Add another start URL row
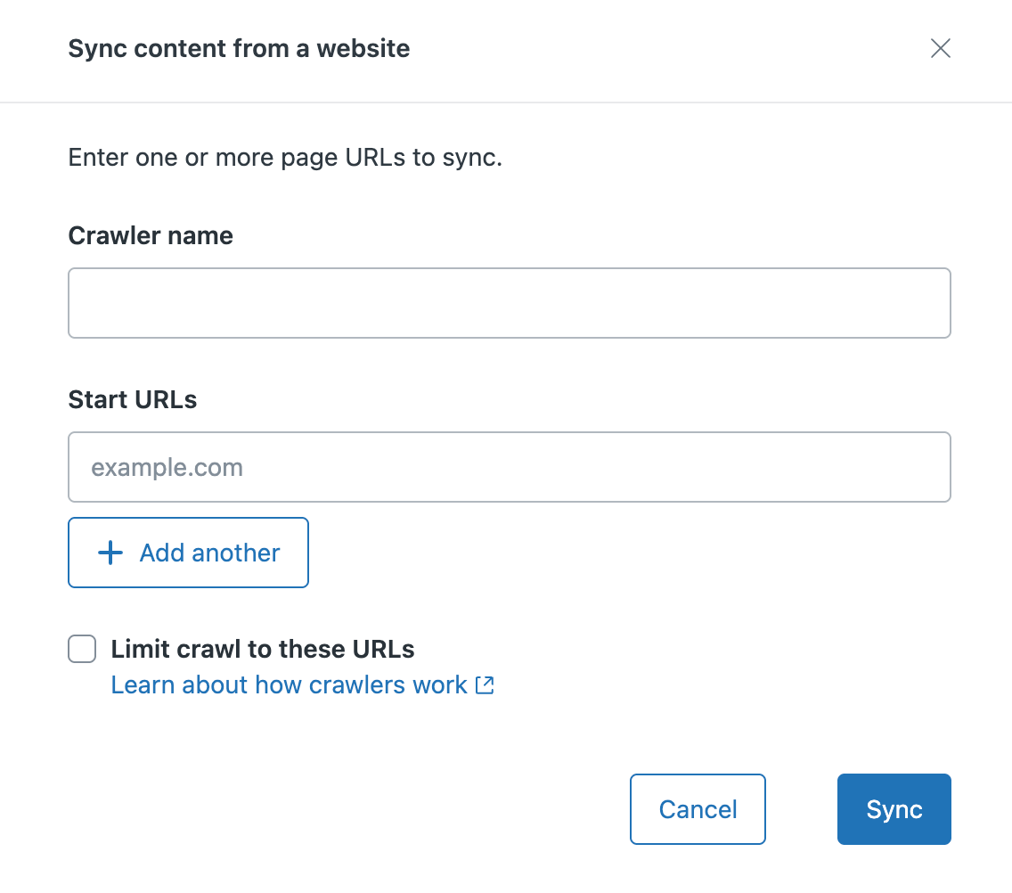Screen dimensions: 1012x893 pos(188,553)
